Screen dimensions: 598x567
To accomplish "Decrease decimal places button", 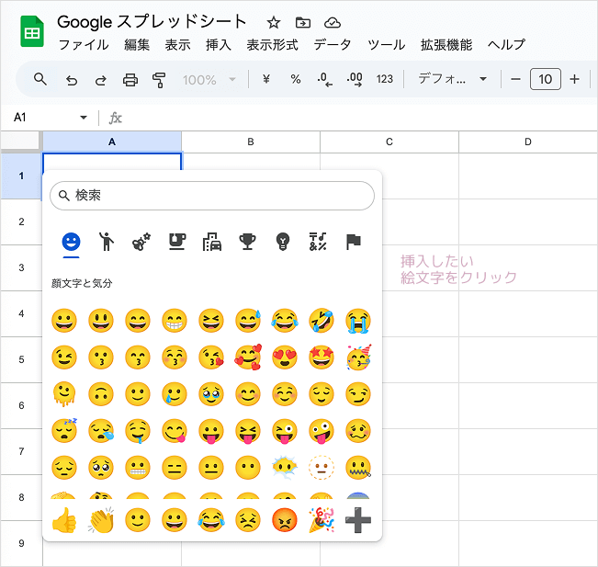I will (324, 79).
